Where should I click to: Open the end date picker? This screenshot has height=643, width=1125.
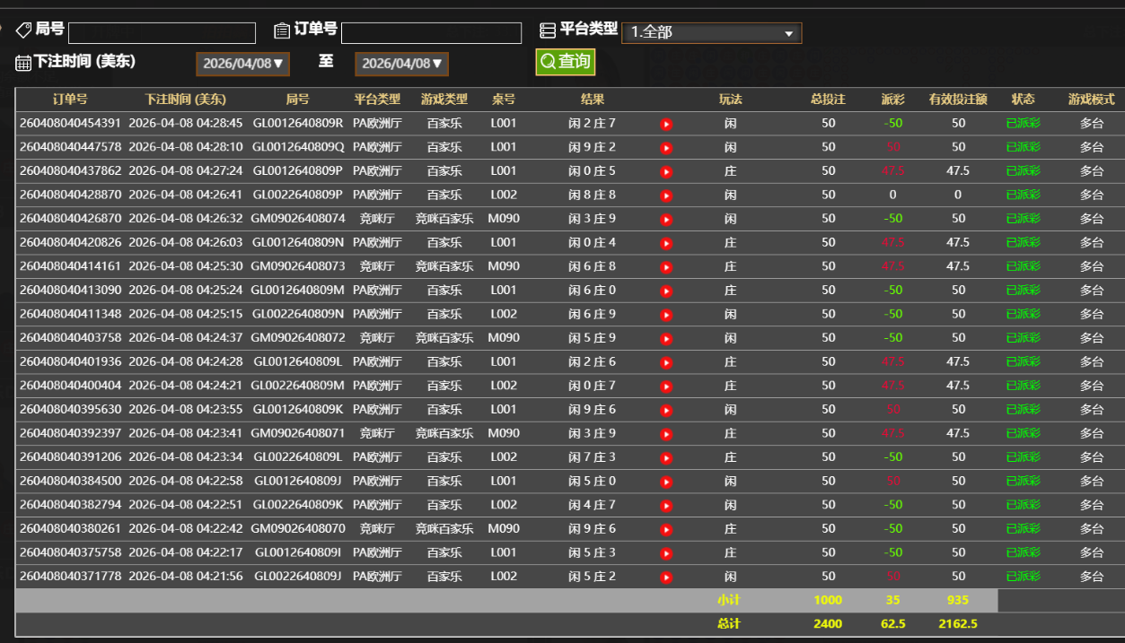401,64
